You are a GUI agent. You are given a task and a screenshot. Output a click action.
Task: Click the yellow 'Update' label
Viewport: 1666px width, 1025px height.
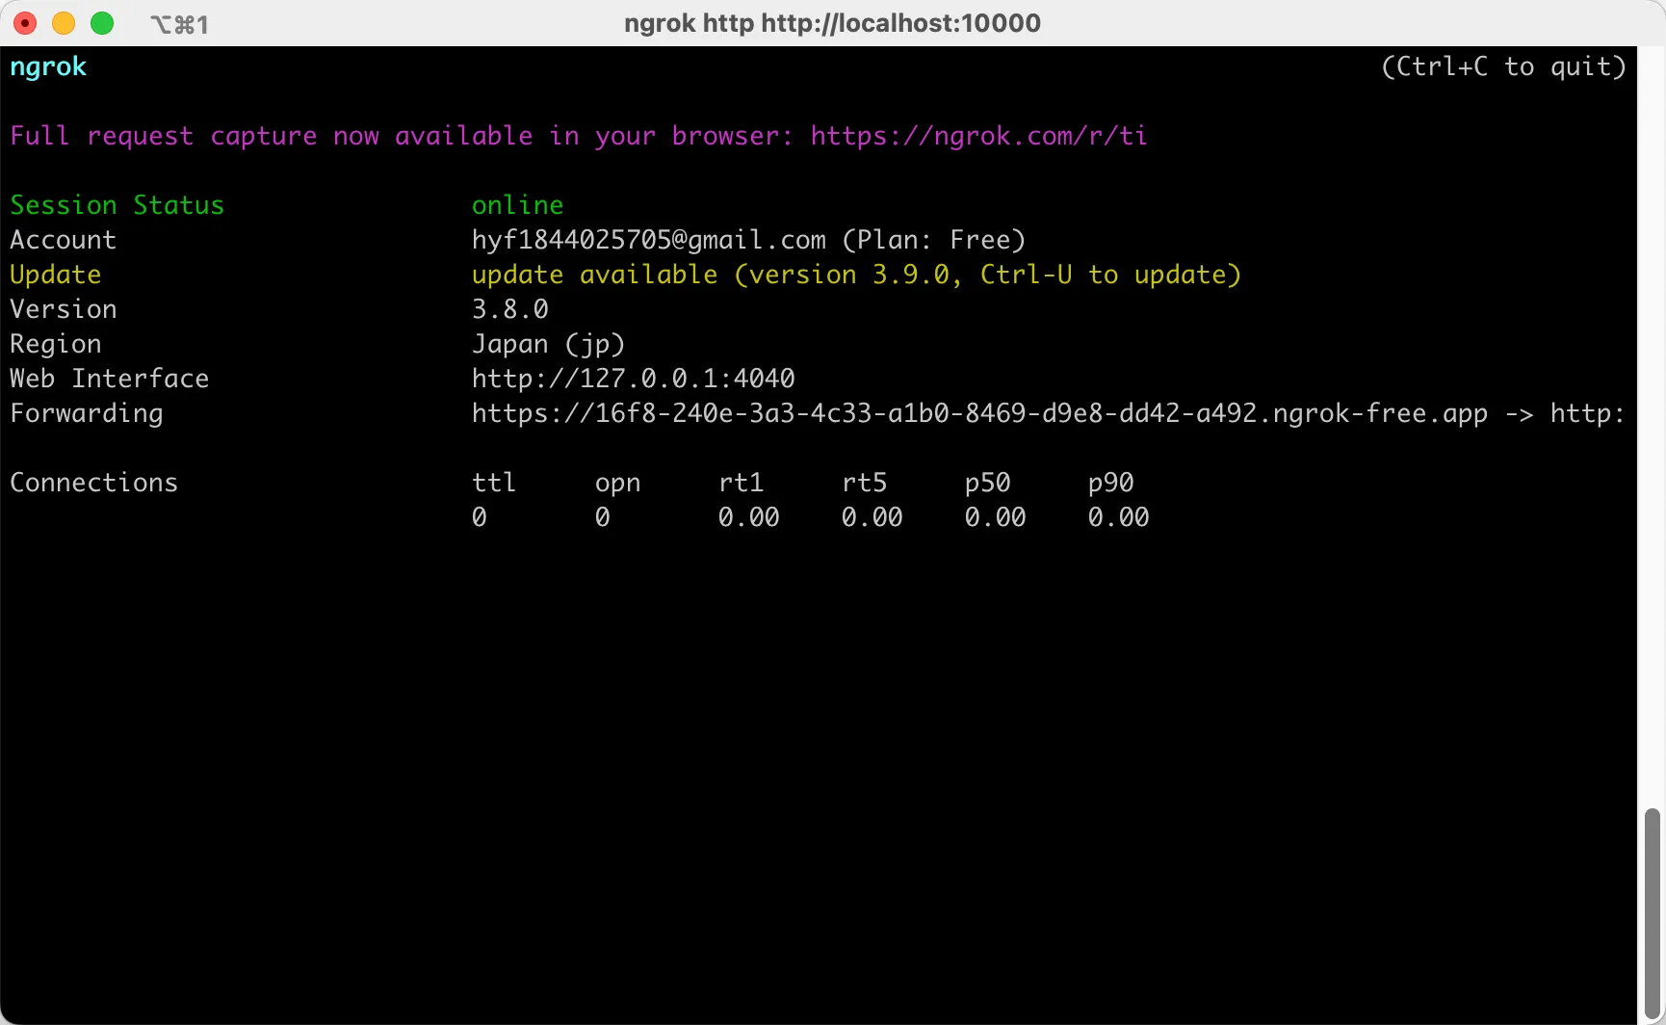click(x=55, y=275)
